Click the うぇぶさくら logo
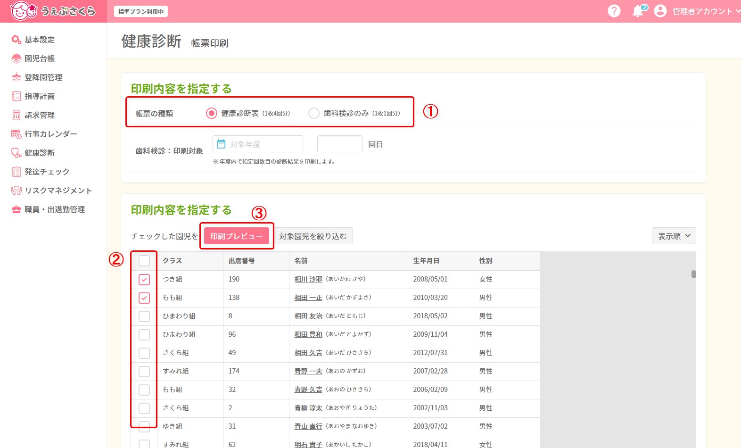741x448 pixels. point(52,11)
